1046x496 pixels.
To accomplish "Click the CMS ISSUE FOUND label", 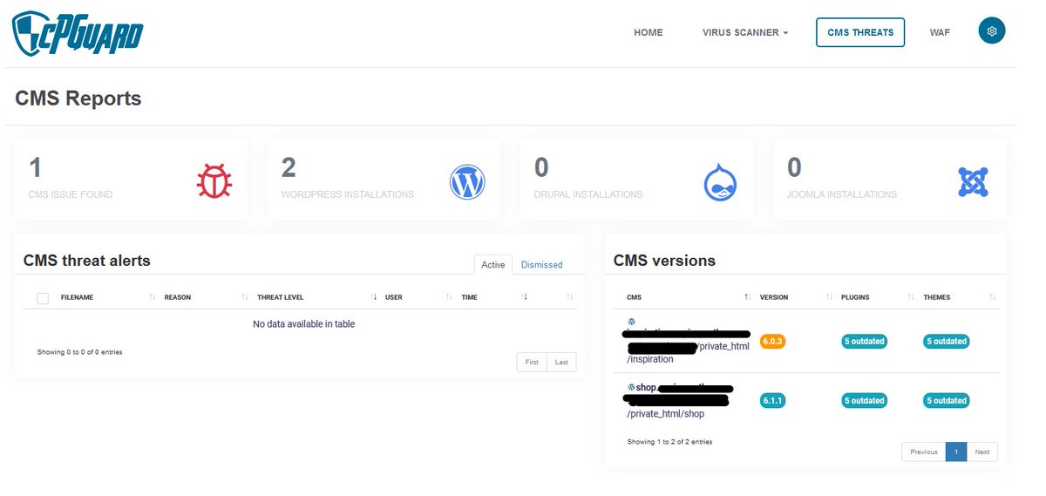I will click(71, 194).
